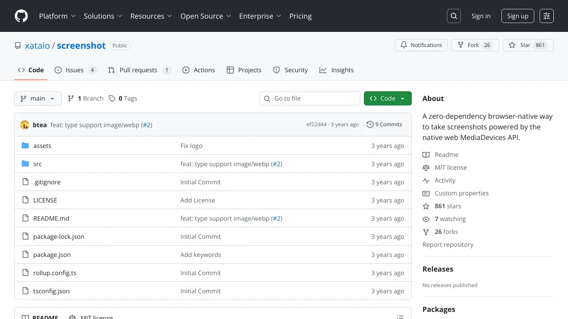This screenshot has width=568, height=319.
Task: Click the Go to file search field
Action: [x=310, y=98]
